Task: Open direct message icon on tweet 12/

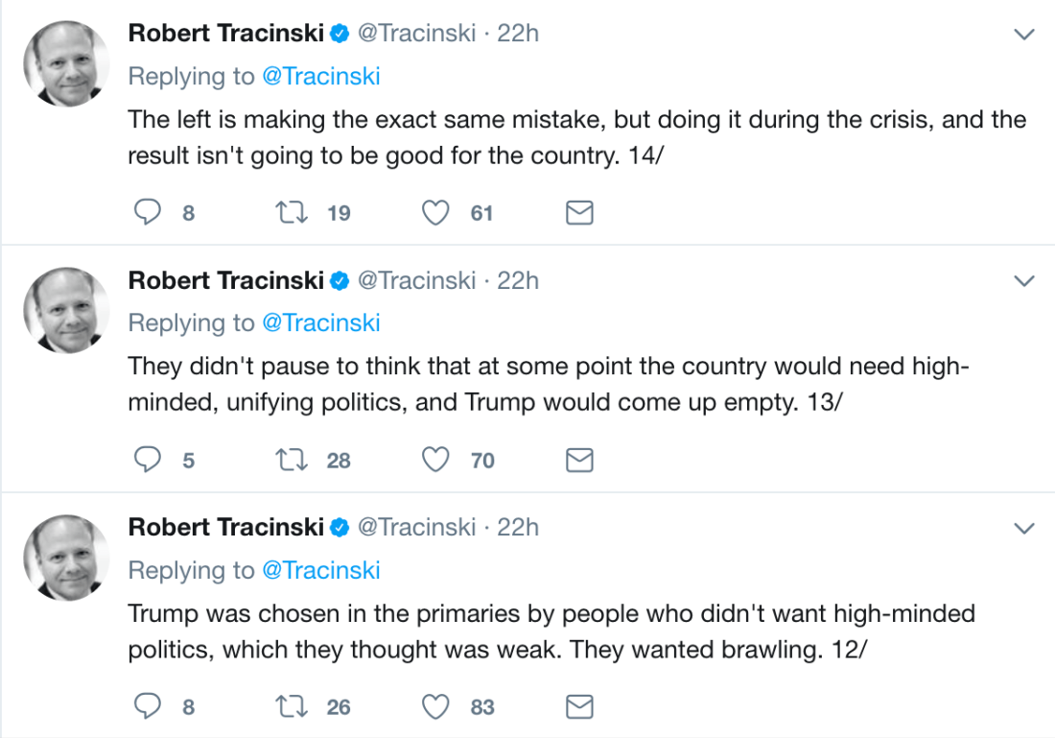Action: tap(579, 706)
